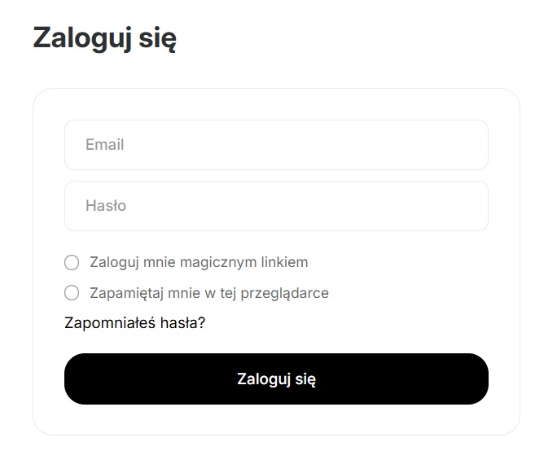Click the Email input field
The width and height of the screenshot is (557, 464).
276,145
